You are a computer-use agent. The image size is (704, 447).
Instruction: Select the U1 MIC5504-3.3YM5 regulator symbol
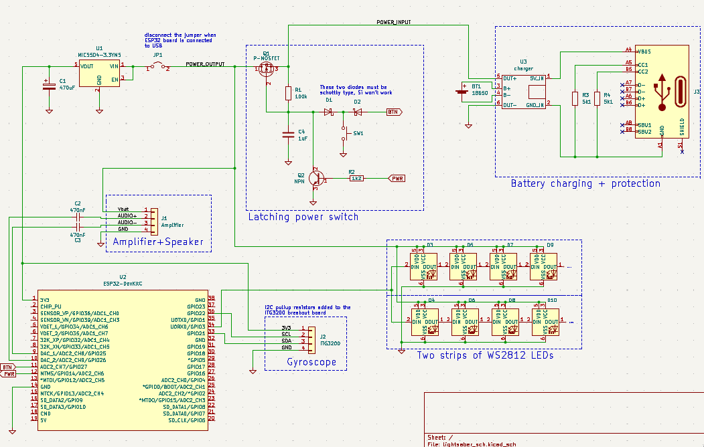(x=98, y=74)
